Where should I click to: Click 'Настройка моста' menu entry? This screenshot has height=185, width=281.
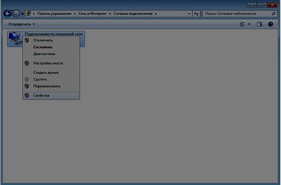pos(48,63)
